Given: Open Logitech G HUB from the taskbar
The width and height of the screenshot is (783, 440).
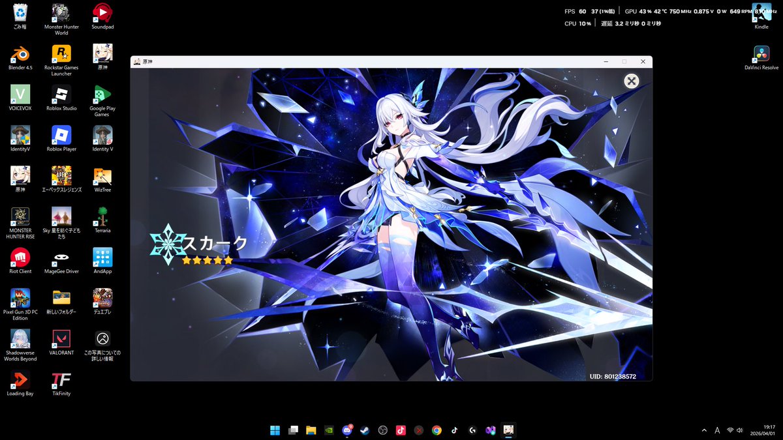Looking at the screenshot, I should coord(472,430).
